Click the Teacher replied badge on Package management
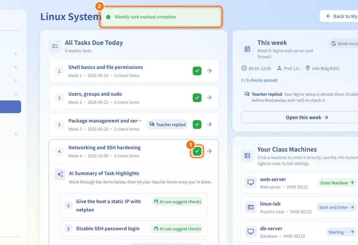 [167, 125]
